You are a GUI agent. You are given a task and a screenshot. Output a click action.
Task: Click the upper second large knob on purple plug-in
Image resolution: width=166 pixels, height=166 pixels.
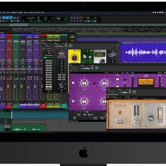pos(105,83)
